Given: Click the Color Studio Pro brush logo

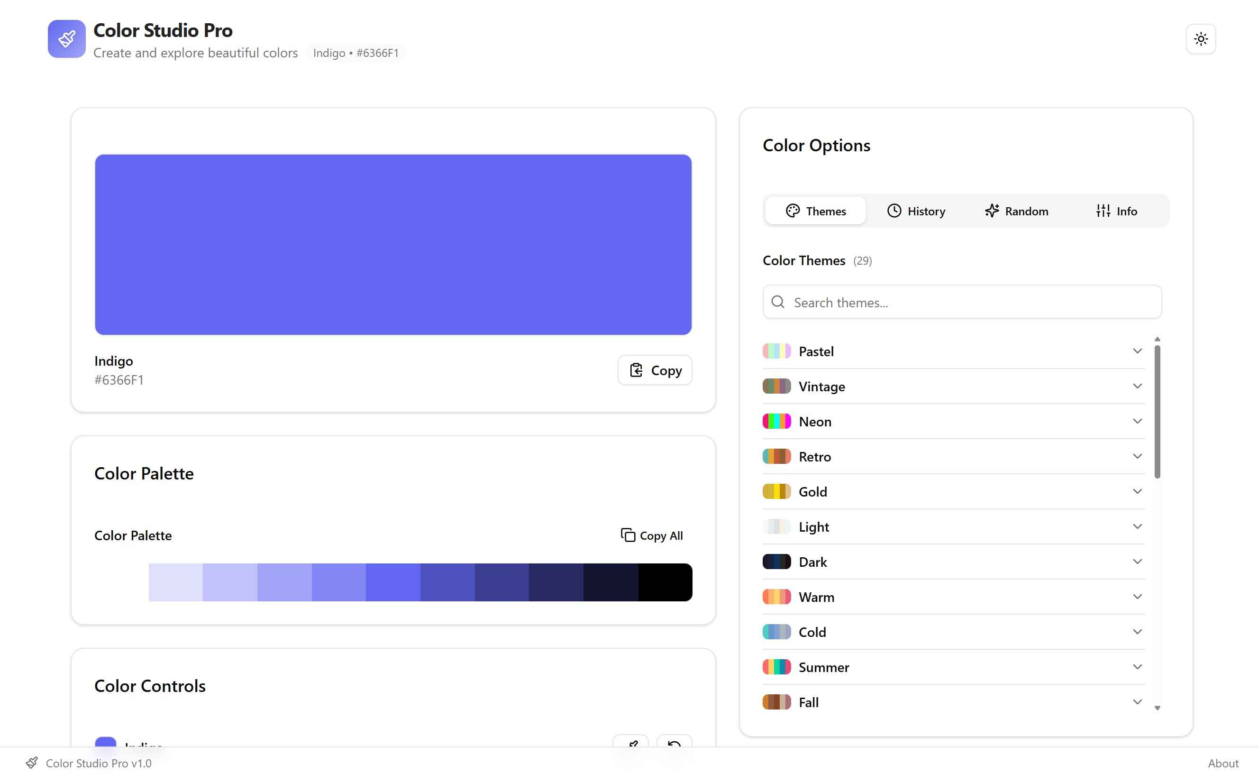Looking at the screenshot, I should pos(66,39).
